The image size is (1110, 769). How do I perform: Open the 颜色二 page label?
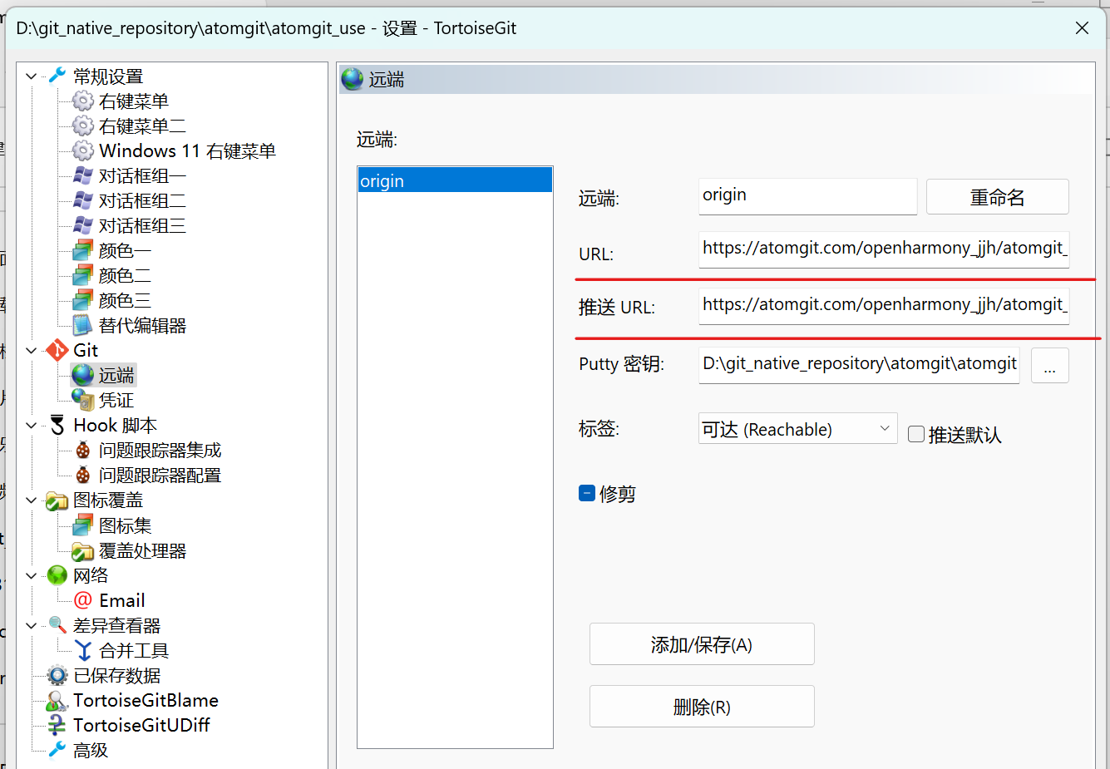tap(125, 276)
